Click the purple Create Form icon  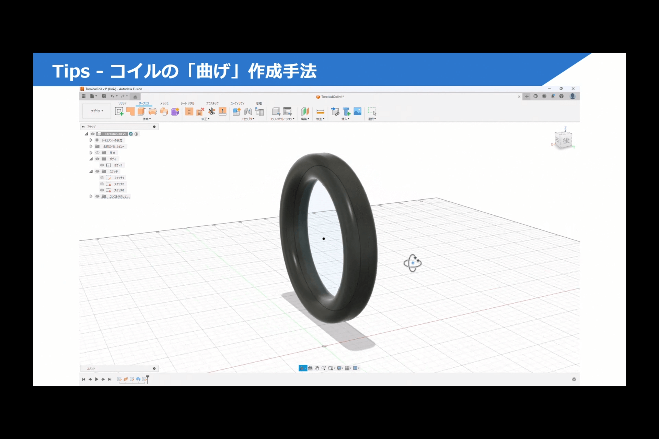point(175,111)
